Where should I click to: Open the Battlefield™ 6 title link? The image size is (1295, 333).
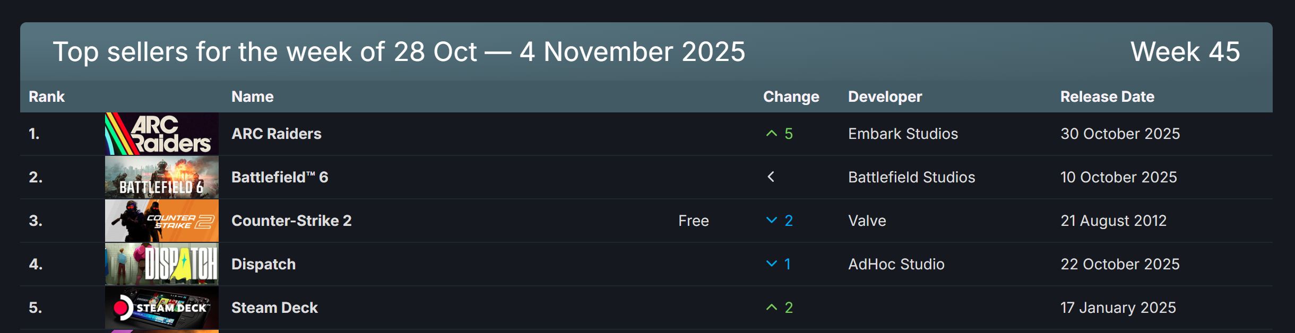tap(280, 177)
